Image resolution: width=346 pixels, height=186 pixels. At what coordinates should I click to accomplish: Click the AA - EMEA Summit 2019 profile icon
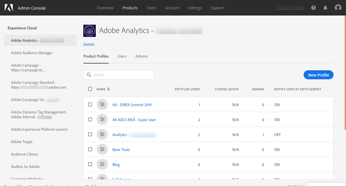pyautogui.click(x=102, y=105)
